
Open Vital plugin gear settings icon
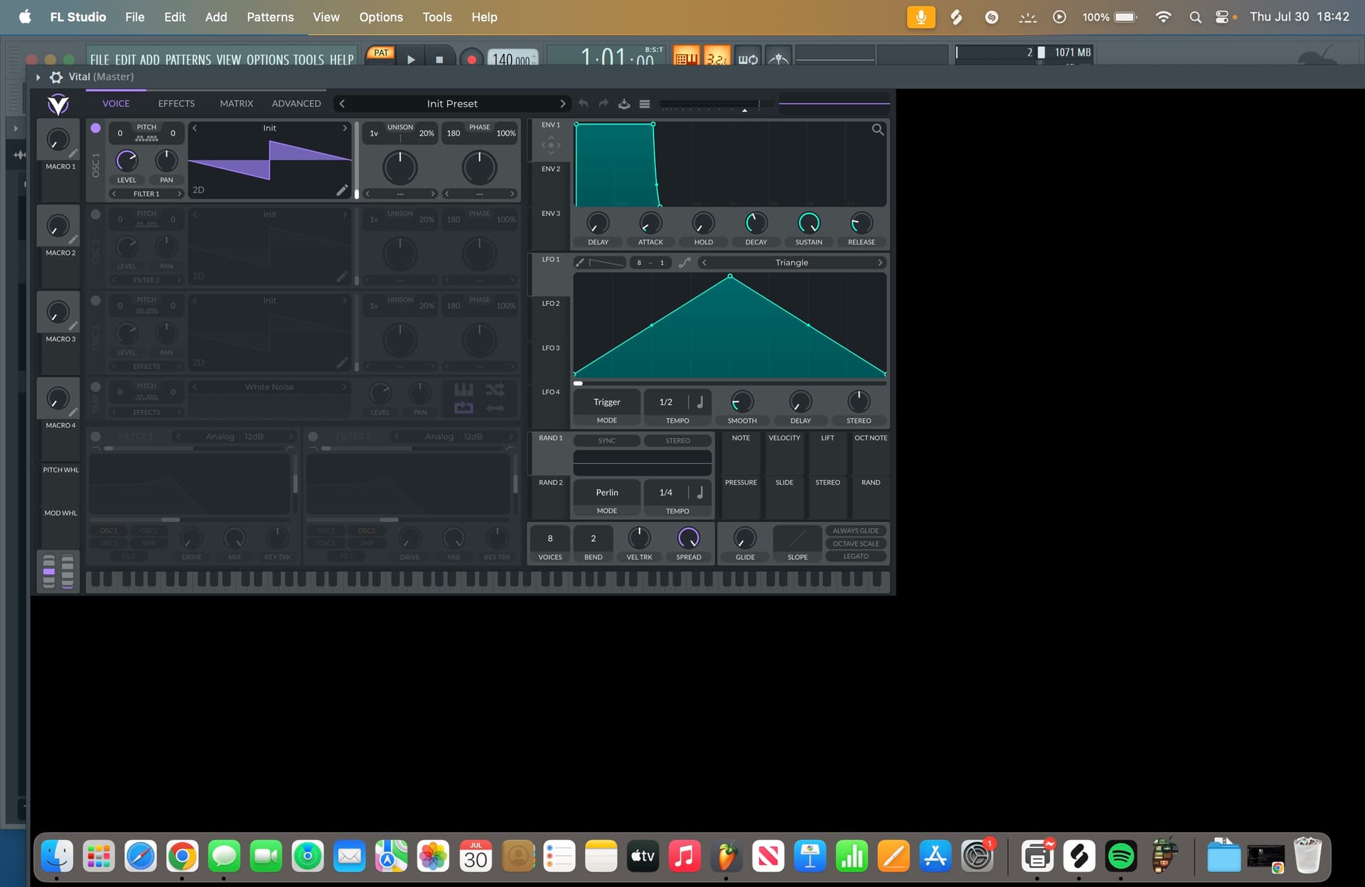click(56, 77)
